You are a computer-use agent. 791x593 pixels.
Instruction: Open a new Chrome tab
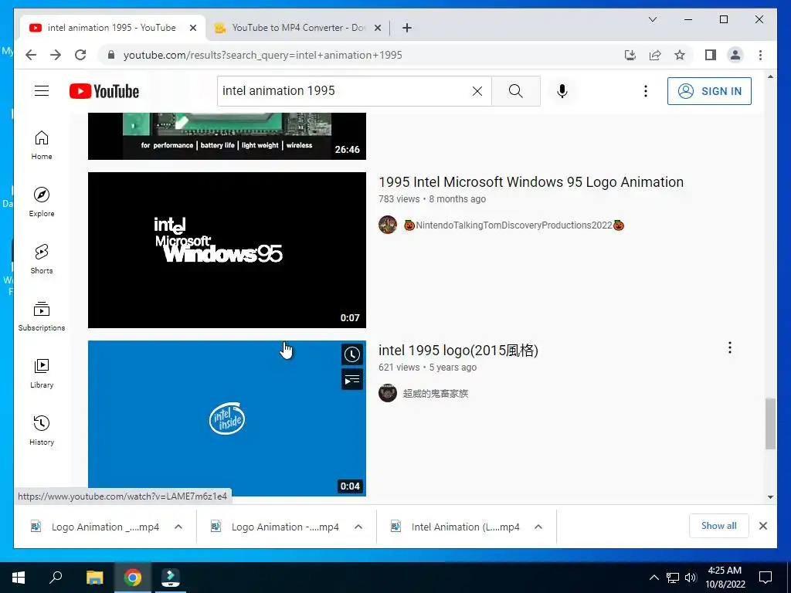tap(407, 28)
